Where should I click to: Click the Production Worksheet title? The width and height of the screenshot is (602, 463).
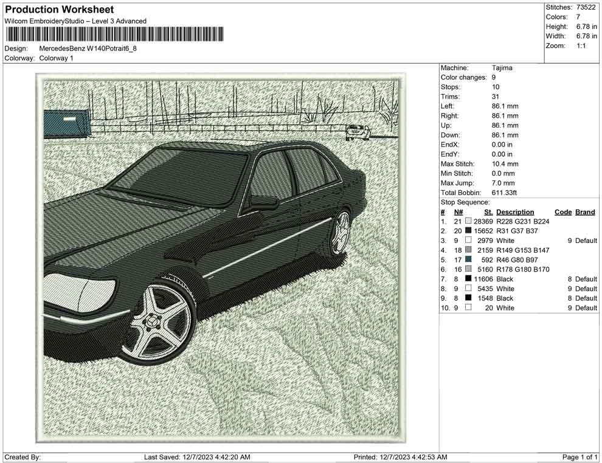click(60, 10)
